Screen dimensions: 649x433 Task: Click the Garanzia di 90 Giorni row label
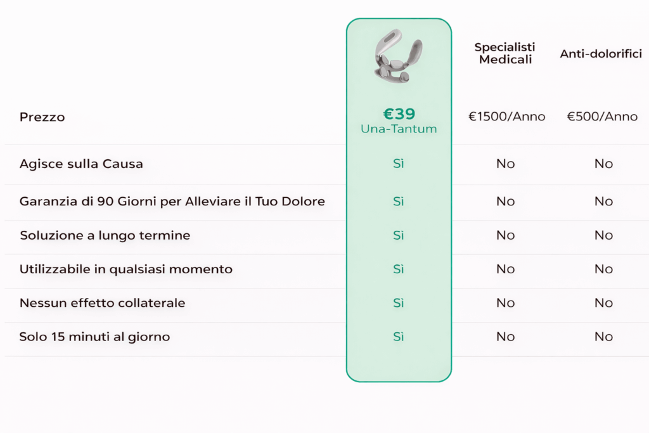tap(172, 202)
